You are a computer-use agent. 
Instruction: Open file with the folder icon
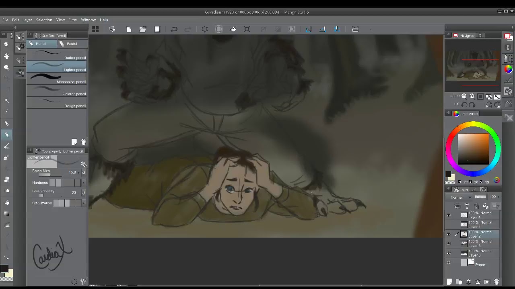[x=143, y=29]
